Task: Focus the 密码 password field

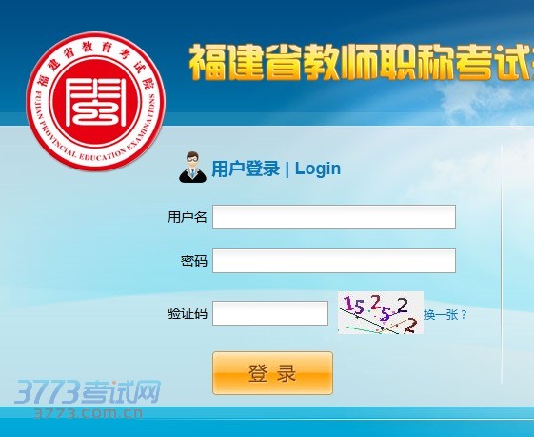Action: (334, 261)
